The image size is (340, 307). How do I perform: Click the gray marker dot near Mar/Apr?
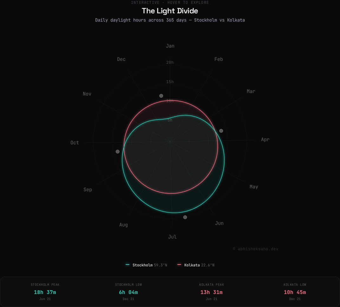click(221, 131)
